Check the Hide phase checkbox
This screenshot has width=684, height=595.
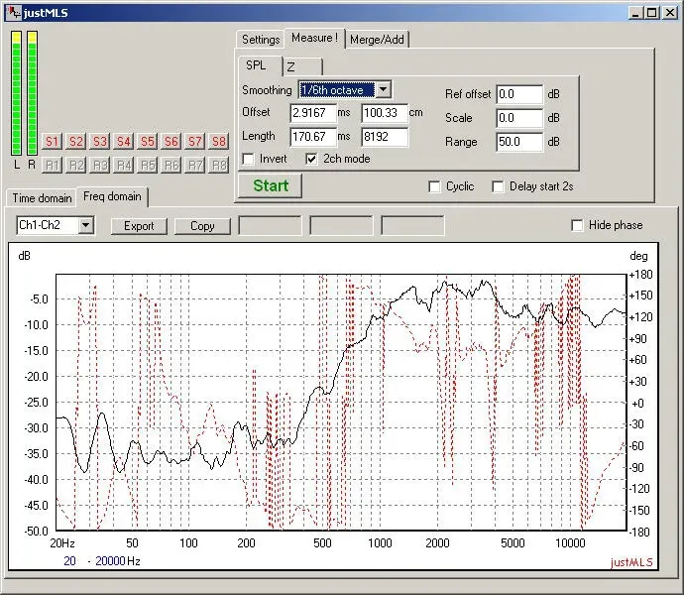pos(577,225)
